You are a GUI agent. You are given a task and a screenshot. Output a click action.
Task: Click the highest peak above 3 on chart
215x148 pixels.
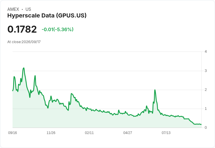(24, 68)
